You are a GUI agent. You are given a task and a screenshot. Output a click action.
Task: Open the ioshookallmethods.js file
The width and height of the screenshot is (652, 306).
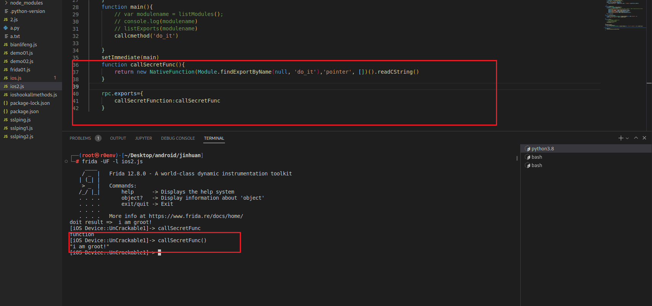pos(33,95)
